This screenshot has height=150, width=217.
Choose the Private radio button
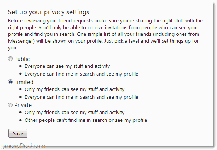[10, 105]
